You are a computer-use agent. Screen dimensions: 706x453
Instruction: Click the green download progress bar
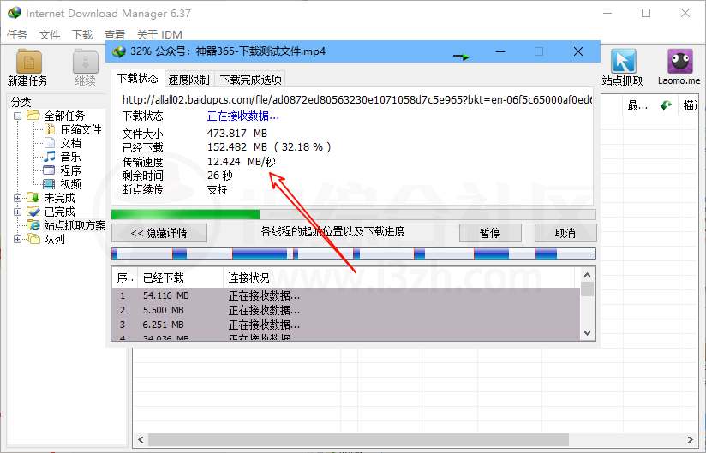coord(185,214)
